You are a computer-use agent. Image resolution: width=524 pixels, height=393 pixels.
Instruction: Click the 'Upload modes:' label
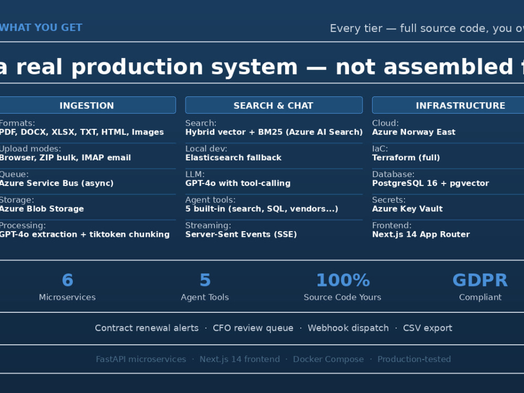click(x=30, y=149)
